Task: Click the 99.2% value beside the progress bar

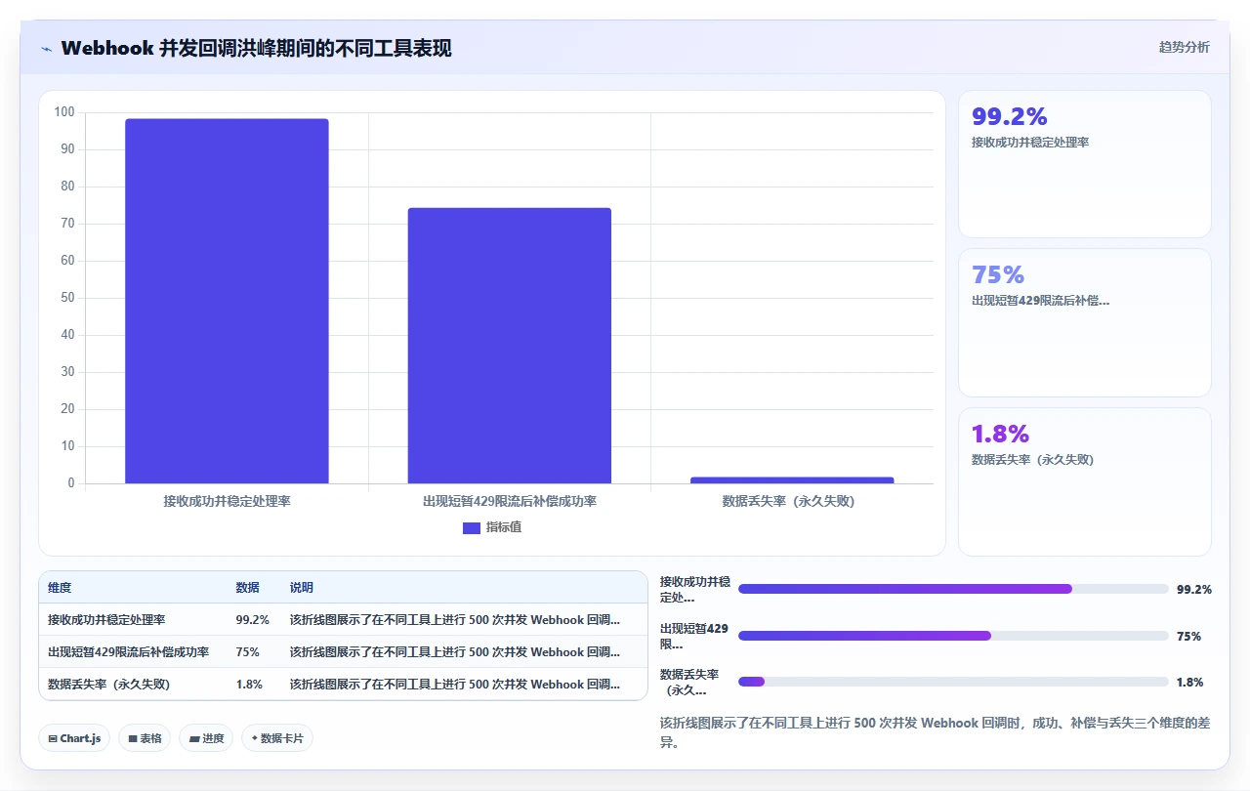Action: 1194,589
